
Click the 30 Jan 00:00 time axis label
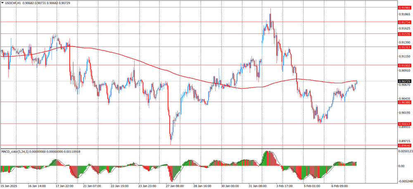pyautogui.click(x=229, y=186)
